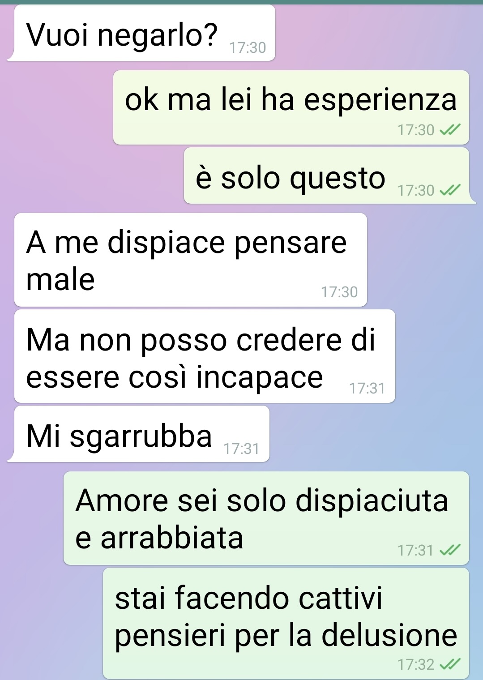Image resolution: width=483 pixels, height=680 pixels.
Task: Select the "A me dispiace pensare male" message
Action: 191,260
